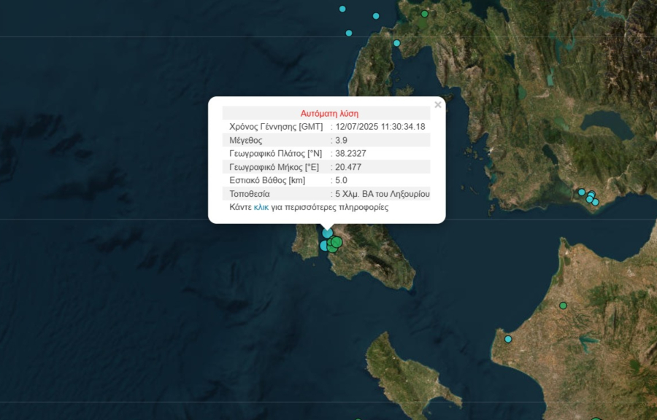This screenshot has height=420, width=657.
Task: Select the large green epicenter marker on Kefalonia
Action: [336, 242]
